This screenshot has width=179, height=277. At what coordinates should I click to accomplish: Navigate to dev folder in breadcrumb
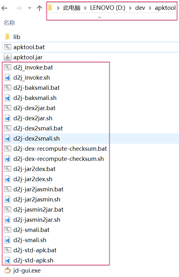[140, 8]
